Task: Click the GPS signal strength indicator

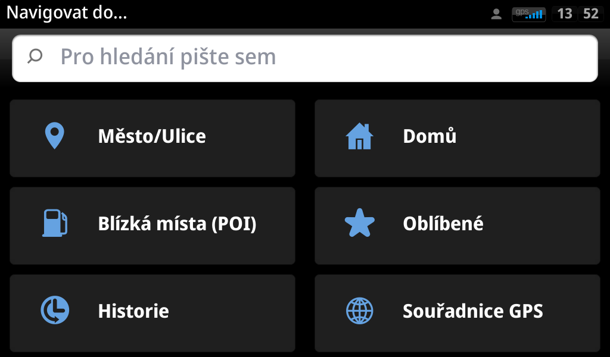Action: (x=534, y=15)
